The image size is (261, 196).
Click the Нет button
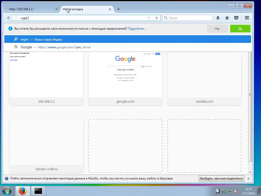(217, 29)
